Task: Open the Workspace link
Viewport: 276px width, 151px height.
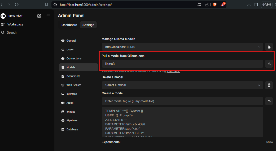Action: click(15, 24)
